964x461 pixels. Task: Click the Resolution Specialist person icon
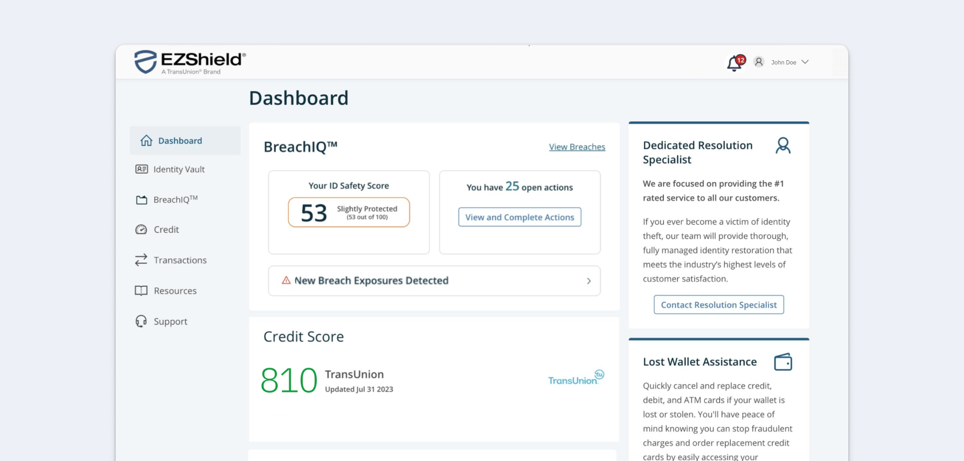pyautogui.click(x=783, y=145)
